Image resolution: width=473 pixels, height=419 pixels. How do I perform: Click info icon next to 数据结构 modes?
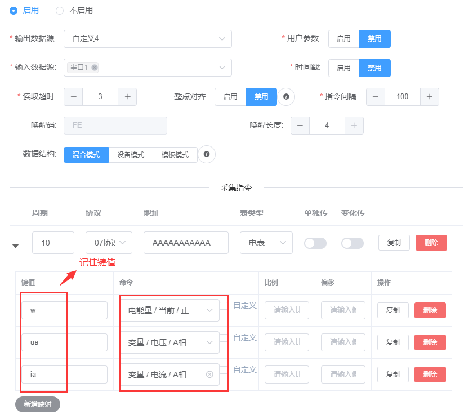pos(207,154)
